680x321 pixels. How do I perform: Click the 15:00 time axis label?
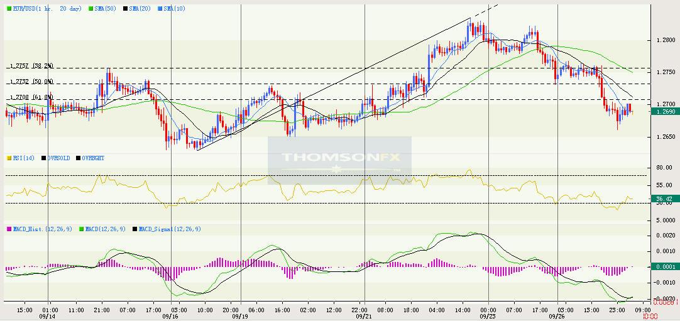(x=25, y=310)
